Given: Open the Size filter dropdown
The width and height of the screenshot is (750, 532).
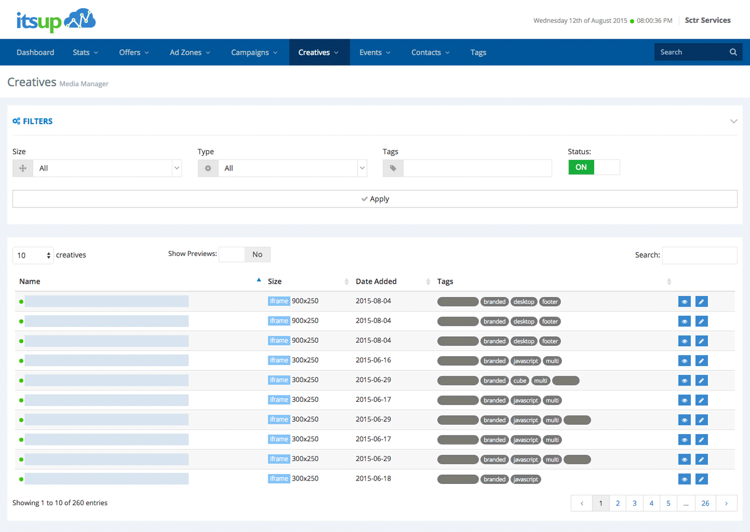Looking at the screenshot, I should point(107,168).
